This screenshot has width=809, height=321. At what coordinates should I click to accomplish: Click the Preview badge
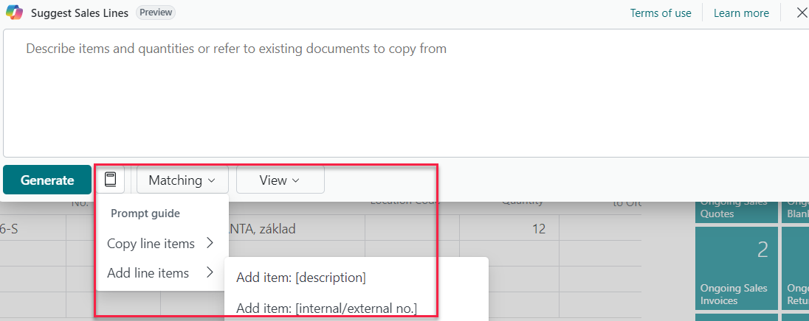click(155, 13)
